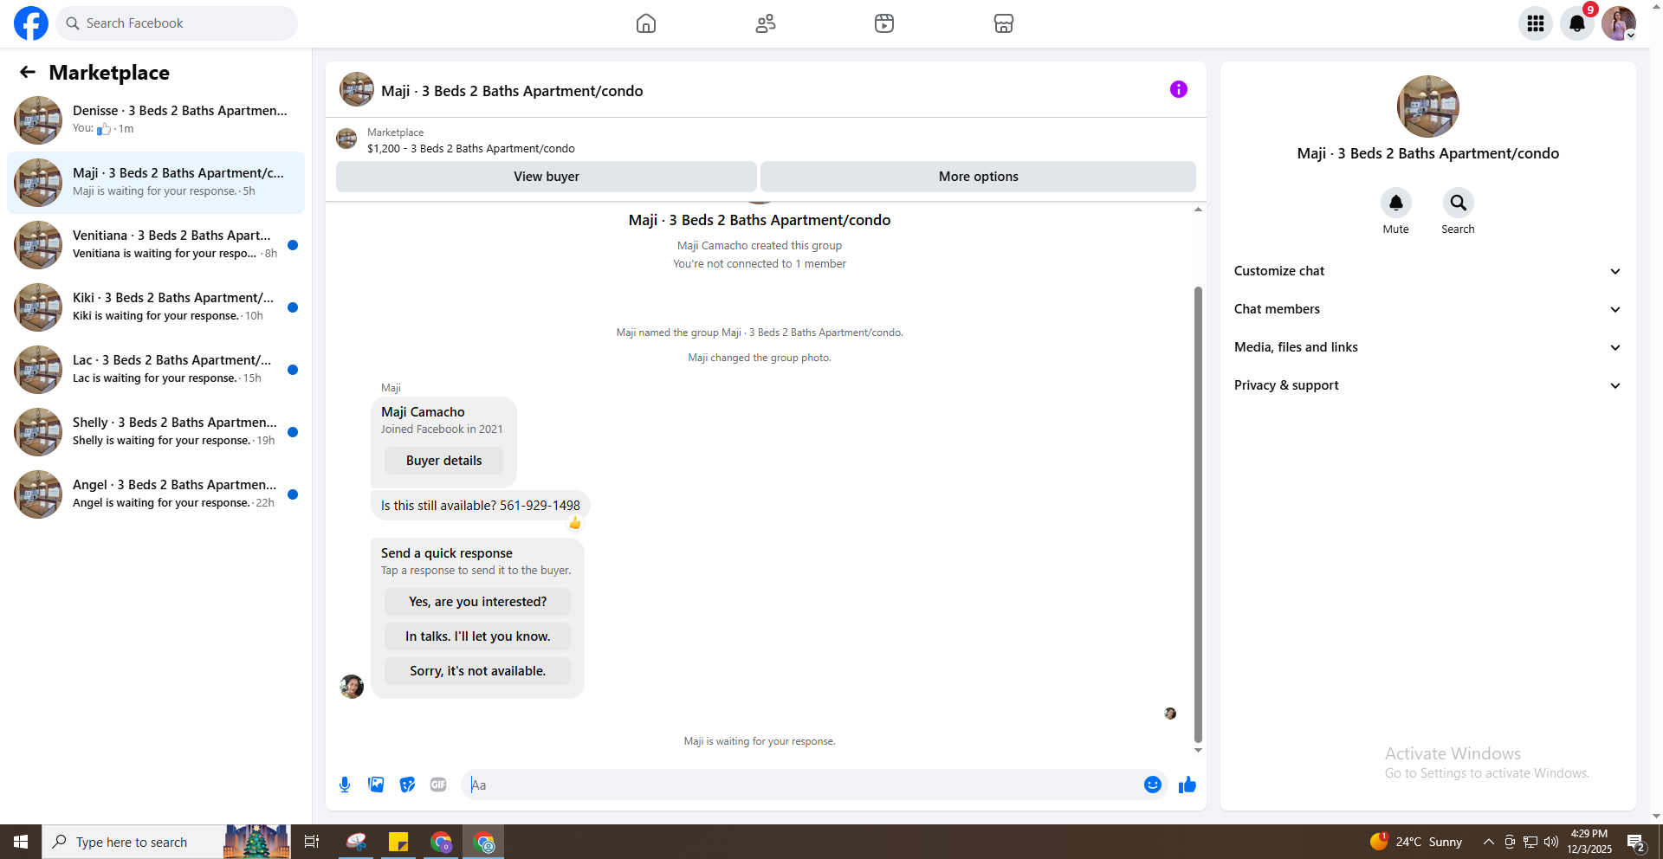
Task: Open the taskbar clock showing 4:29 PM
Action: coord(1589,842)
